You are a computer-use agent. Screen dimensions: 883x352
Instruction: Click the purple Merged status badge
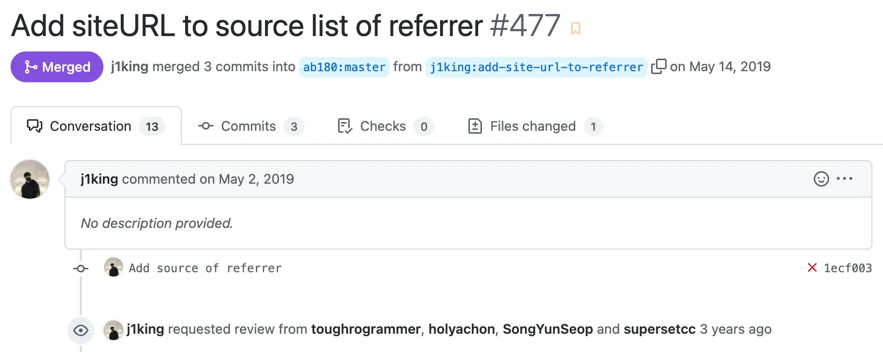(57, 67)
